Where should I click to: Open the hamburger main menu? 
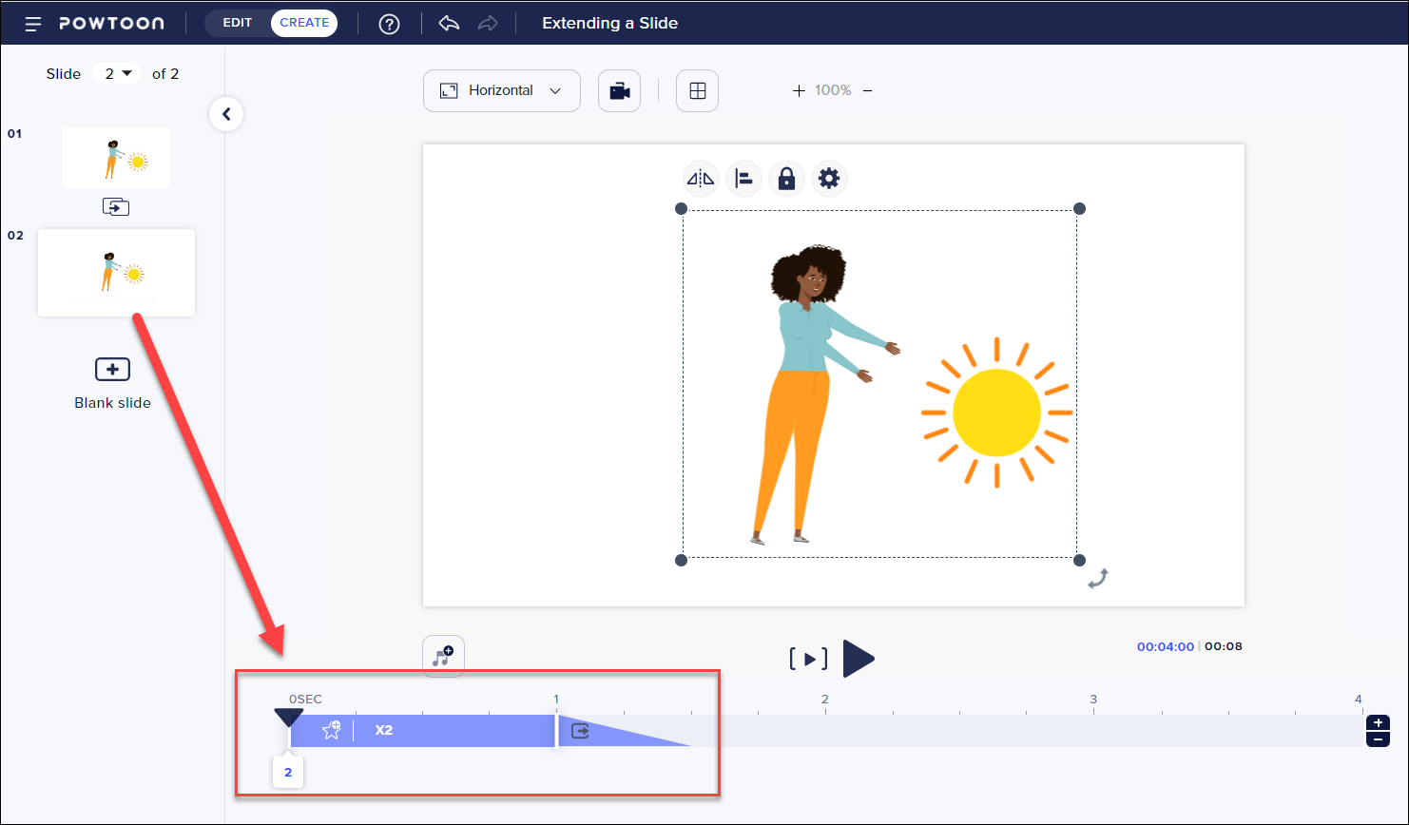(x=33, y=24)
